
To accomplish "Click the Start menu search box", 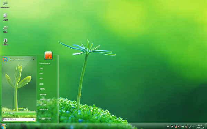I will tap(19, 119).
